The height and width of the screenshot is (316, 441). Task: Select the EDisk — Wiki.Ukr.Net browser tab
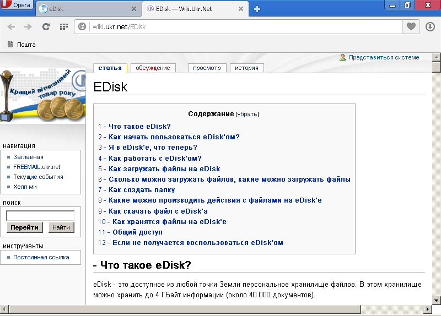[x=196, y=9]
